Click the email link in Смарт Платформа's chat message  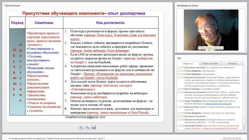pyautogui.click(x=218, y=104)
